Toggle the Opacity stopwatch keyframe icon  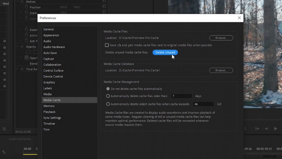coord(26,58)
